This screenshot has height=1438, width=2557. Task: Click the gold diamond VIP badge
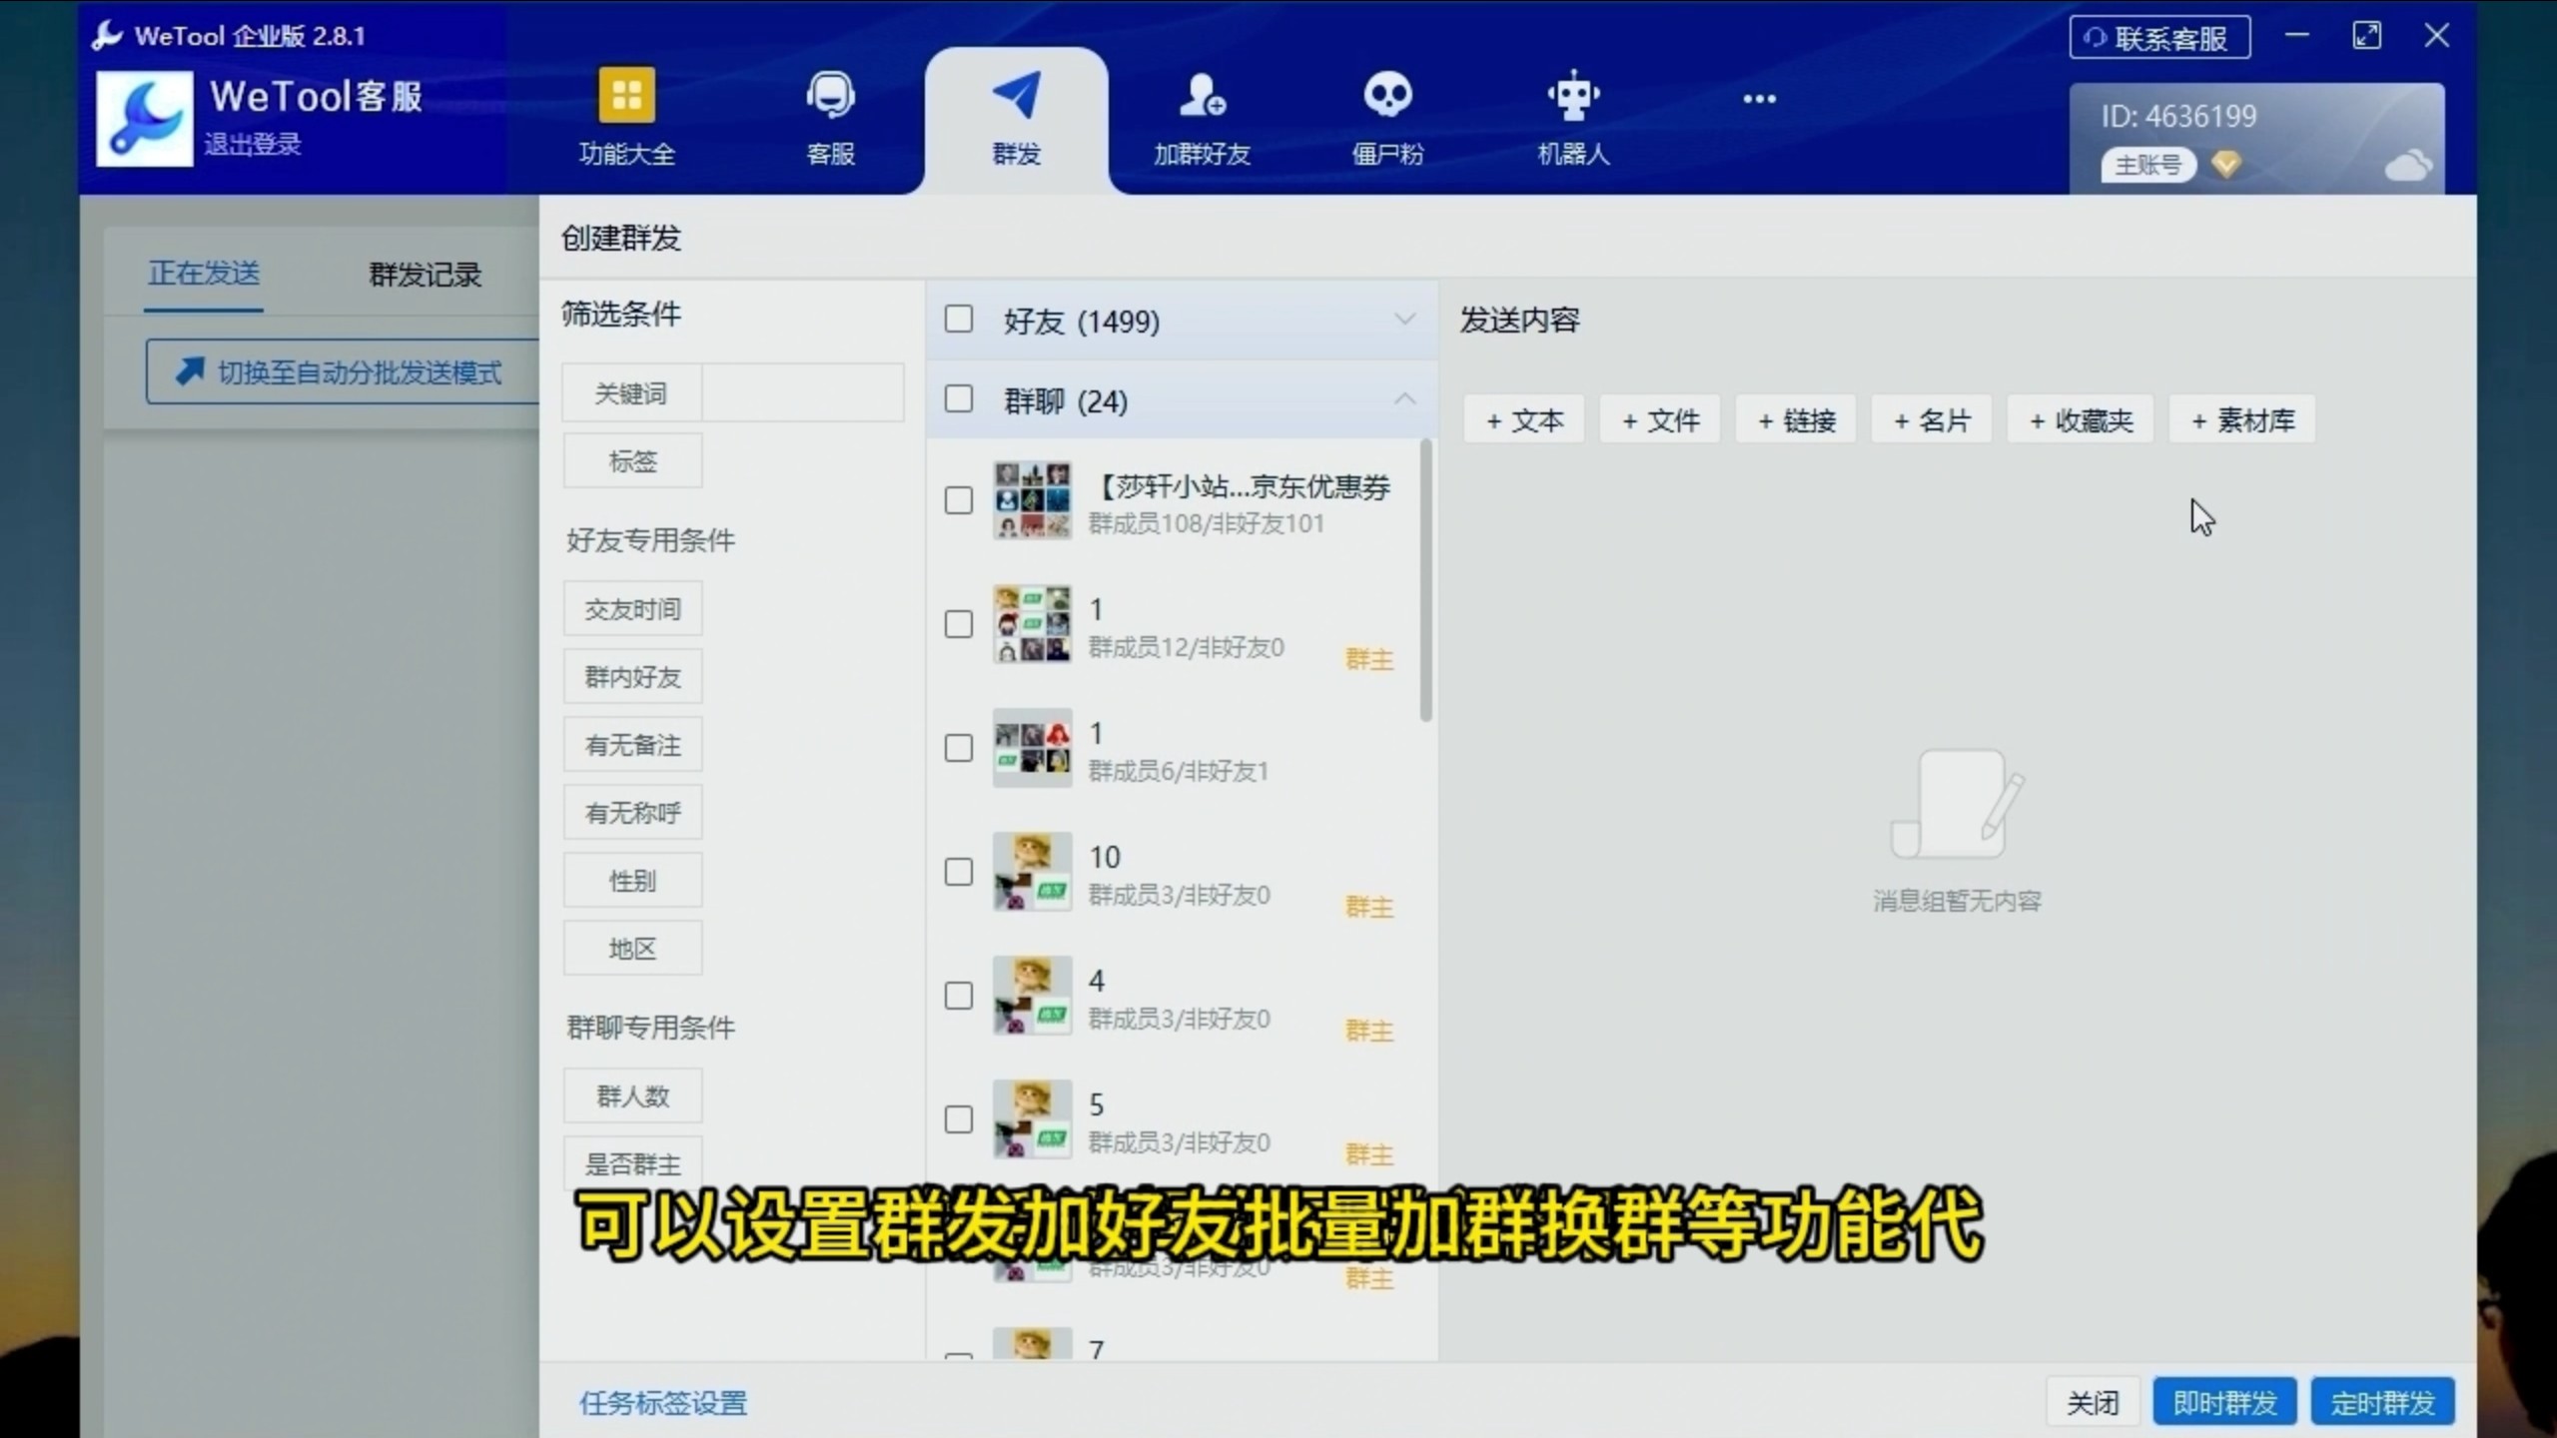click(x=2225, y=164)
